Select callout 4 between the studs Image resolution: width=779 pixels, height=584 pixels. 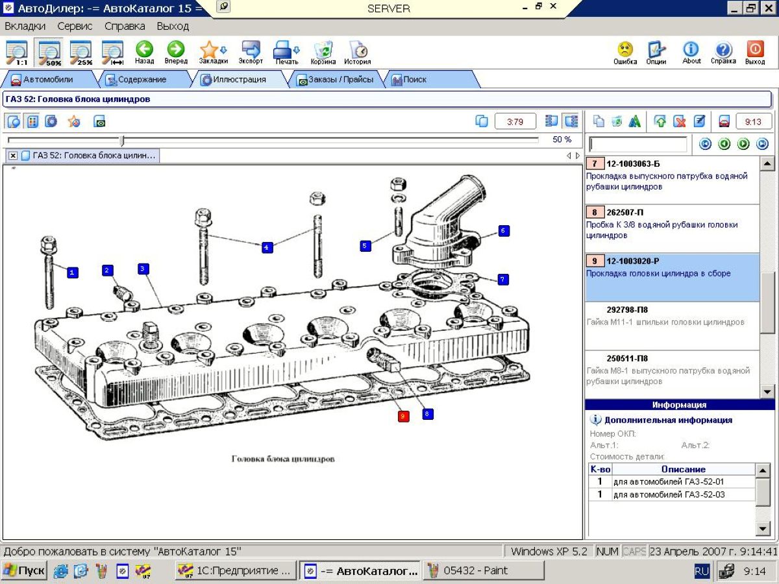pos(267,247)
